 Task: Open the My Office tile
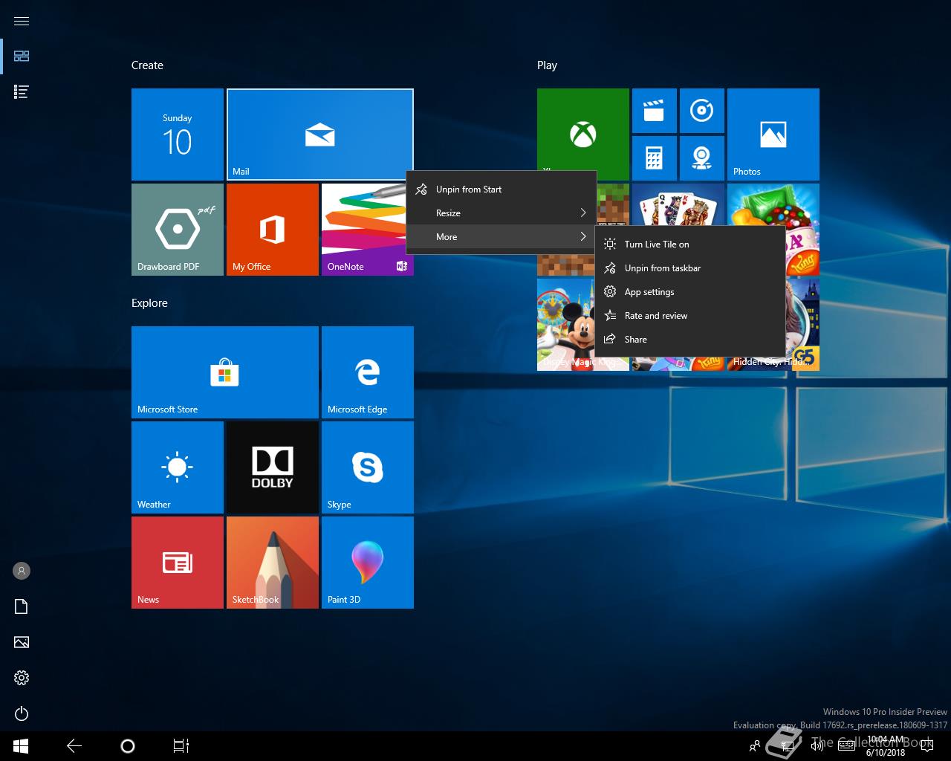pyautogui.click(x=273, y=230)
